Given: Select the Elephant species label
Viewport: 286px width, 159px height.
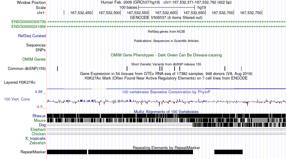Looking at the screenshot, I should point(38,129).
